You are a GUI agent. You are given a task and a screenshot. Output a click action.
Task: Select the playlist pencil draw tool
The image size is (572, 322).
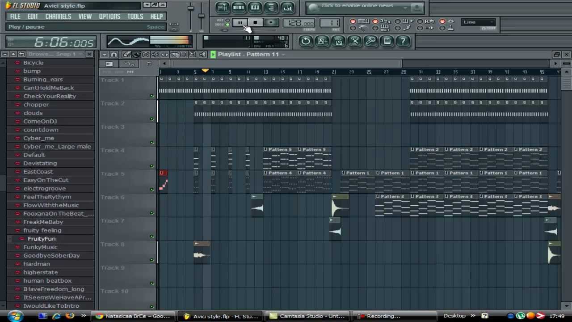pyautogui.click(x=127, y=55)
